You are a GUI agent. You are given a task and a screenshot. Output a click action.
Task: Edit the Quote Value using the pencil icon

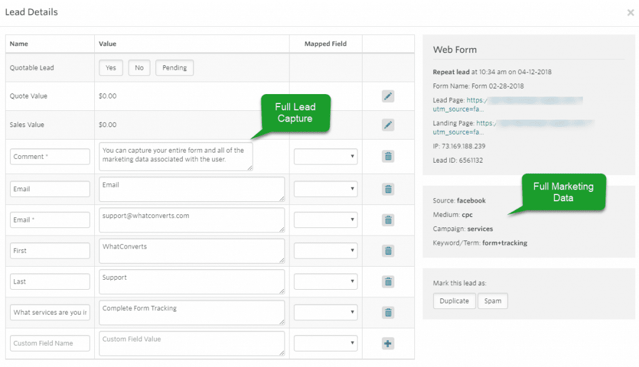388,96
